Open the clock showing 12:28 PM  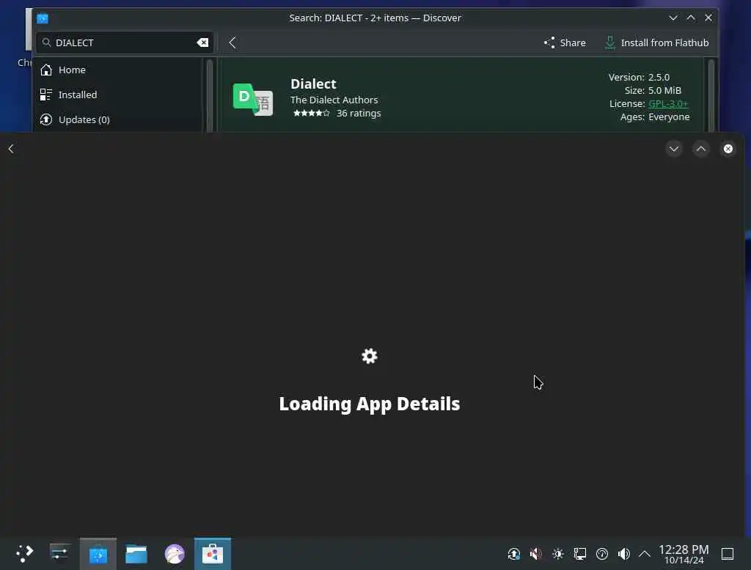(684, 554)
